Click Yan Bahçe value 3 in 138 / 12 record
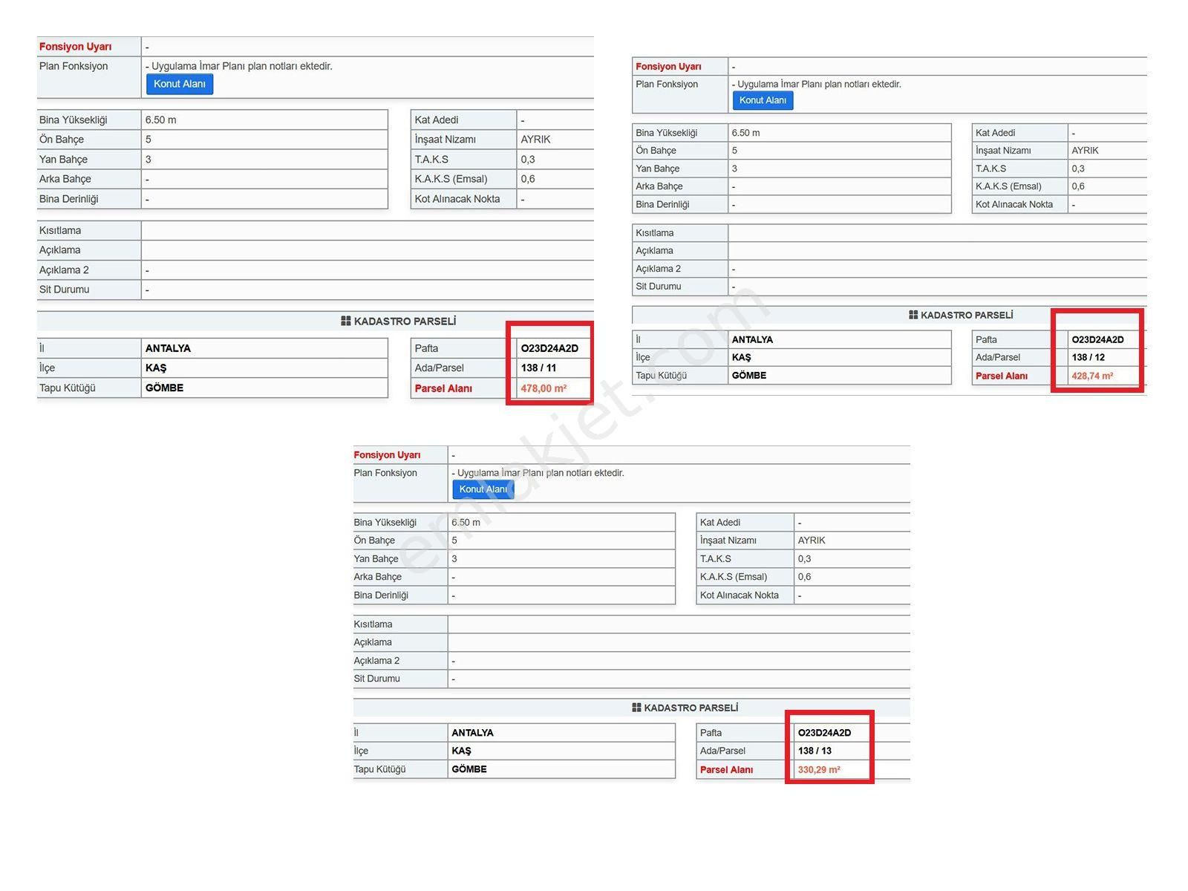 (735, 169)
